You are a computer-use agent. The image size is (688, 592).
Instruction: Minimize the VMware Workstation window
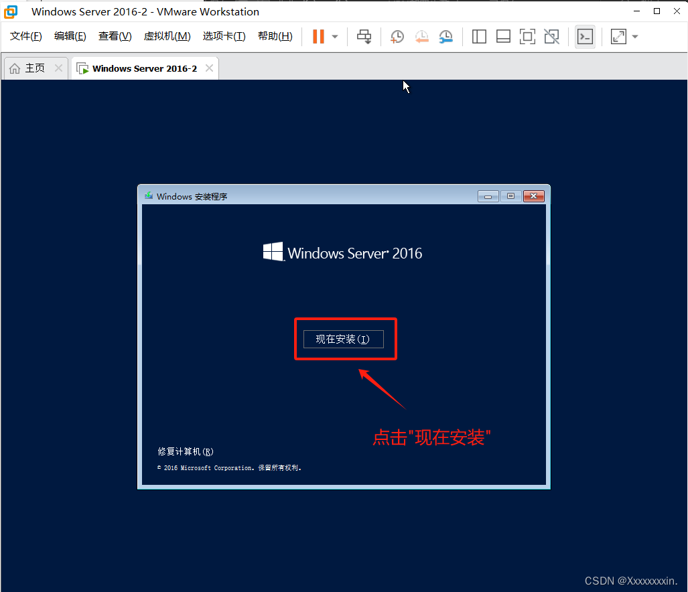click(636, 11)
